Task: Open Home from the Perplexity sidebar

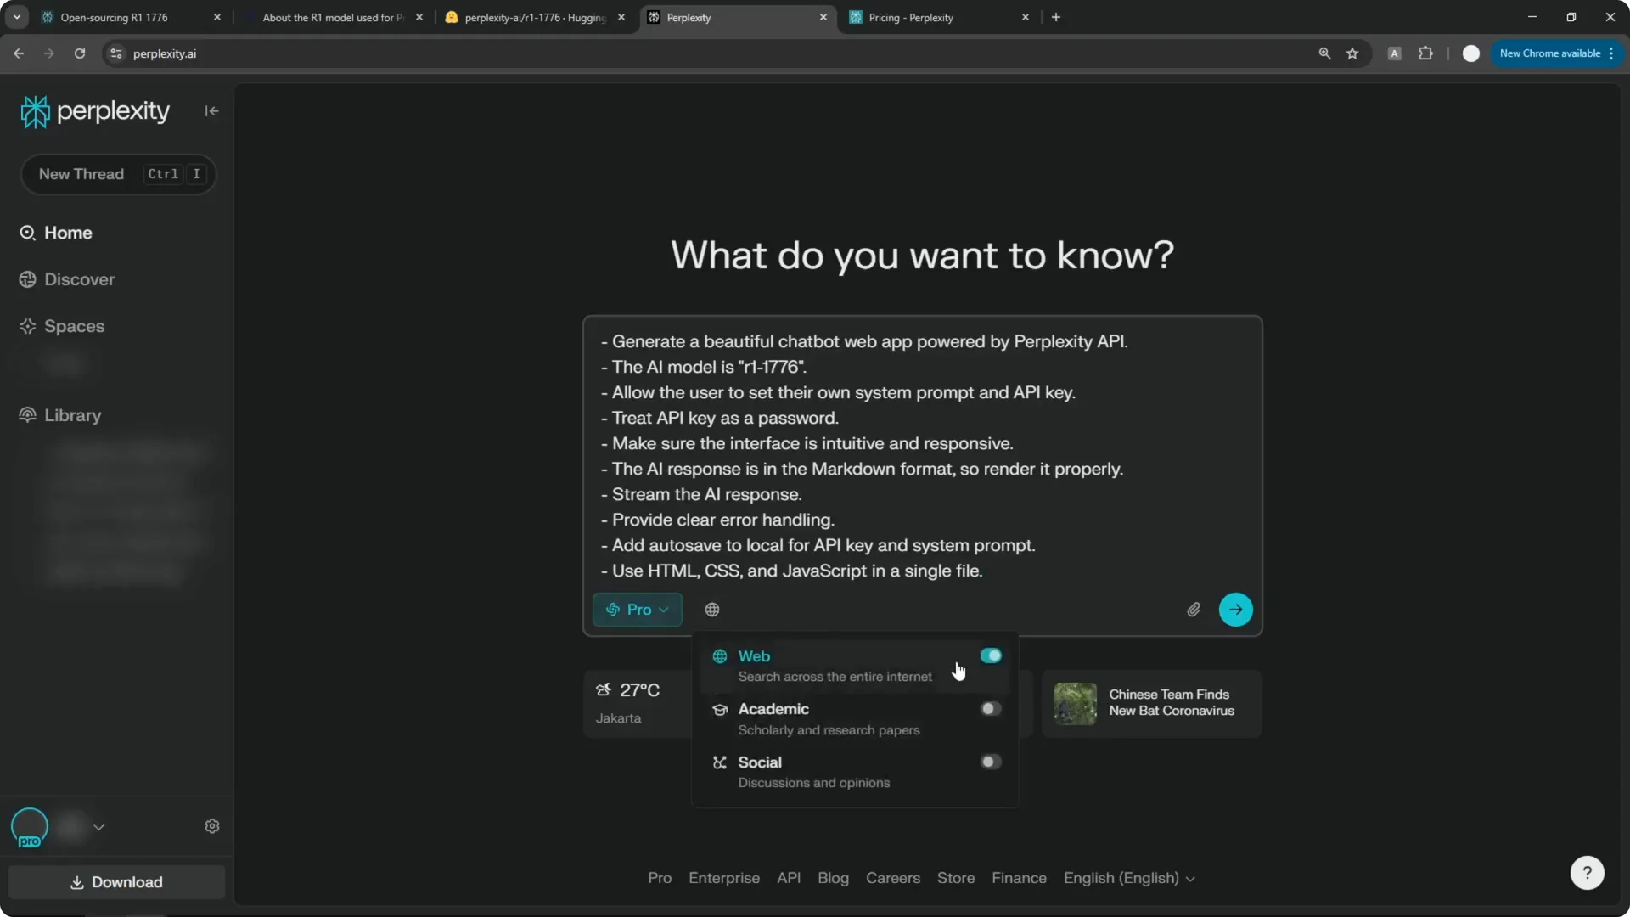Action: coord(67,232)
